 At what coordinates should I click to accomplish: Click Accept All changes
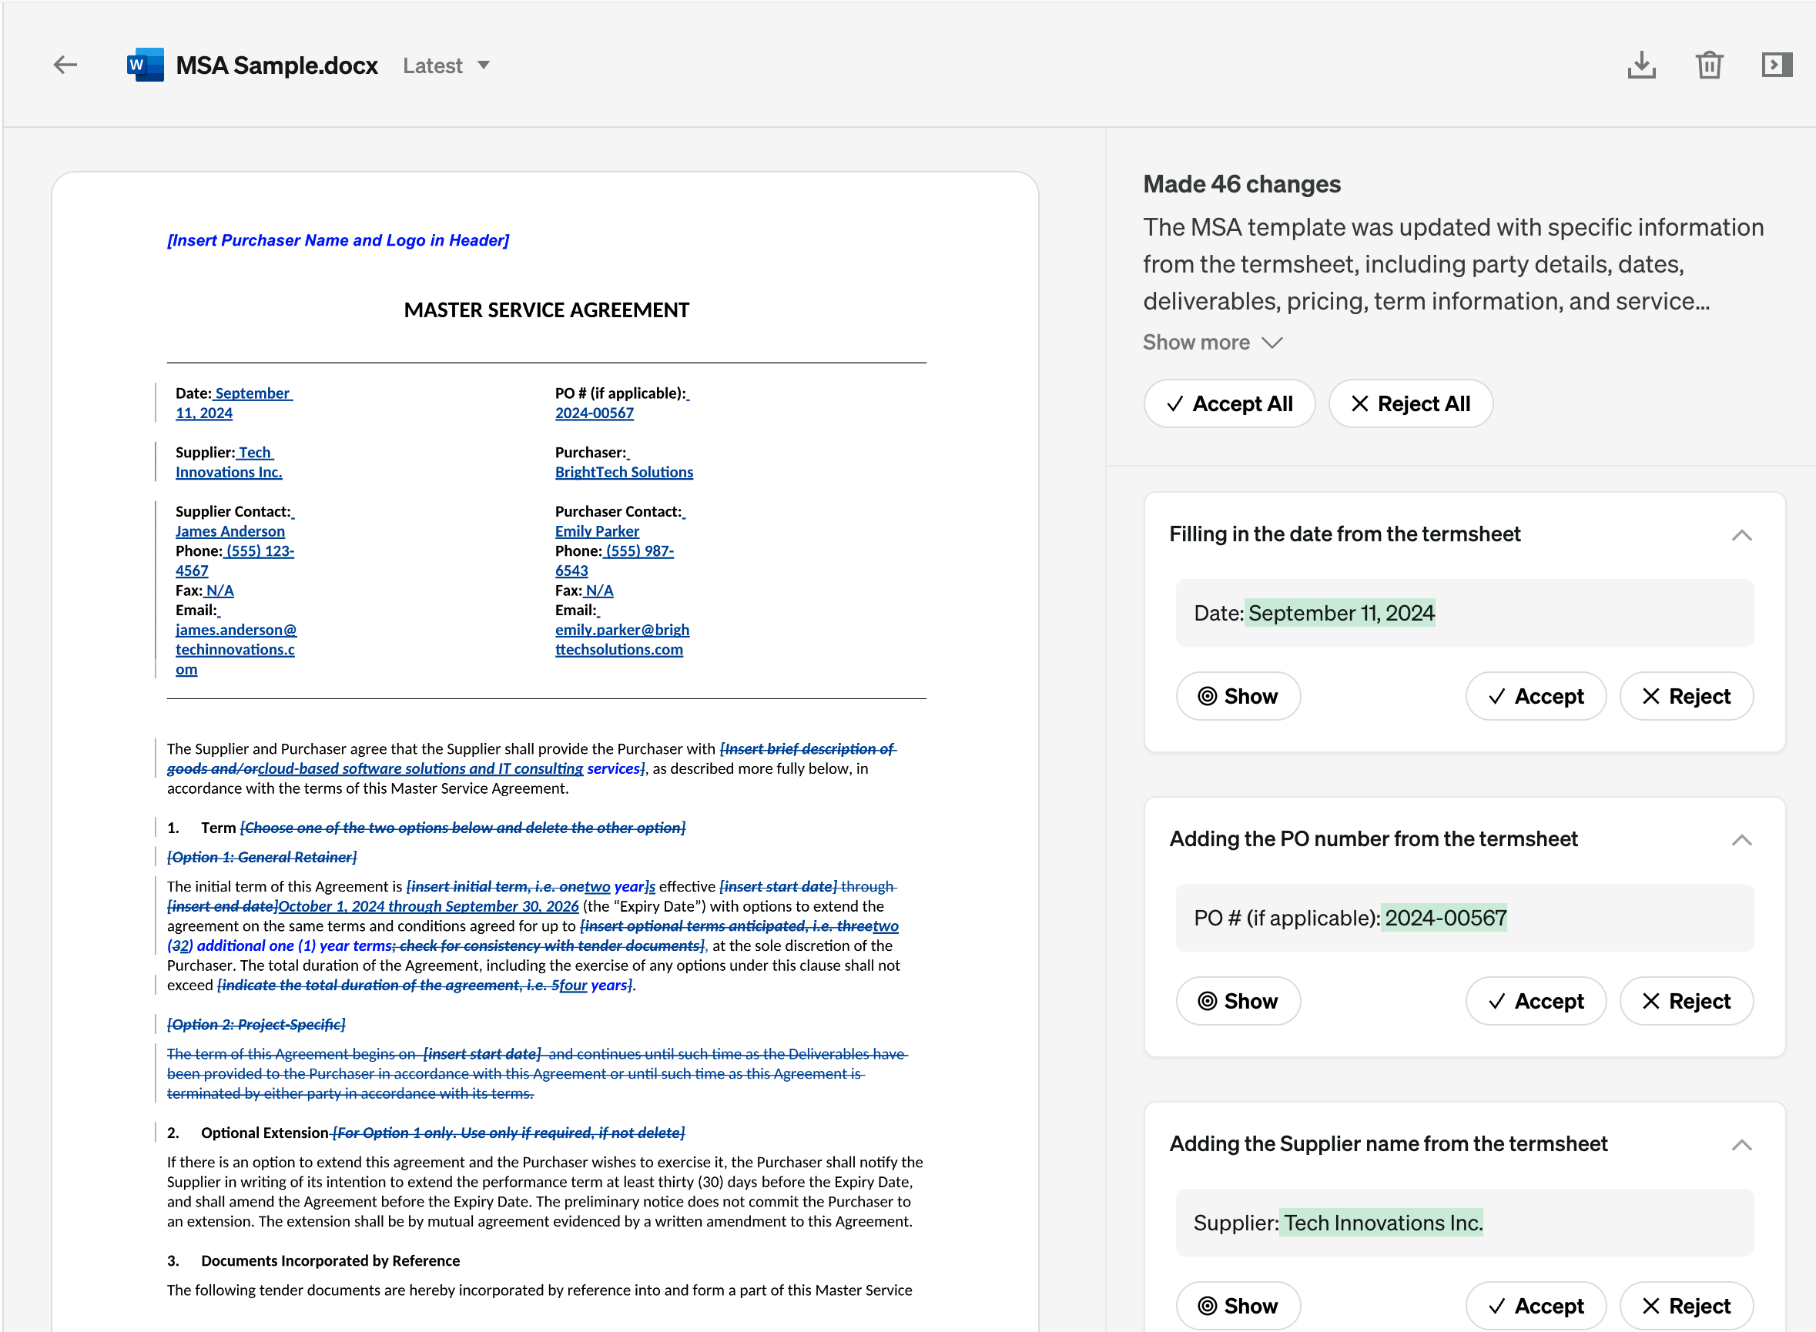pos(1229,403)
